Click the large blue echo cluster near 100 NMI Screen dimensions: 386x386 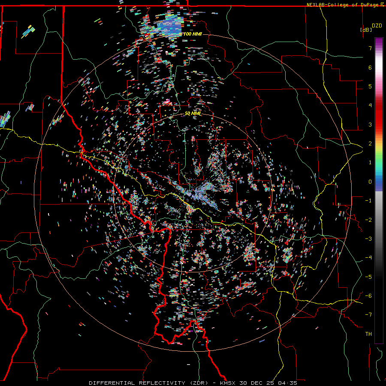pyautogui.click(x=170, y=27)
